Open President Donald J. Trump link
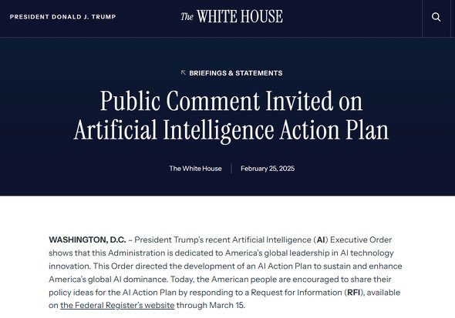455x318 pixels. (62, 17)
